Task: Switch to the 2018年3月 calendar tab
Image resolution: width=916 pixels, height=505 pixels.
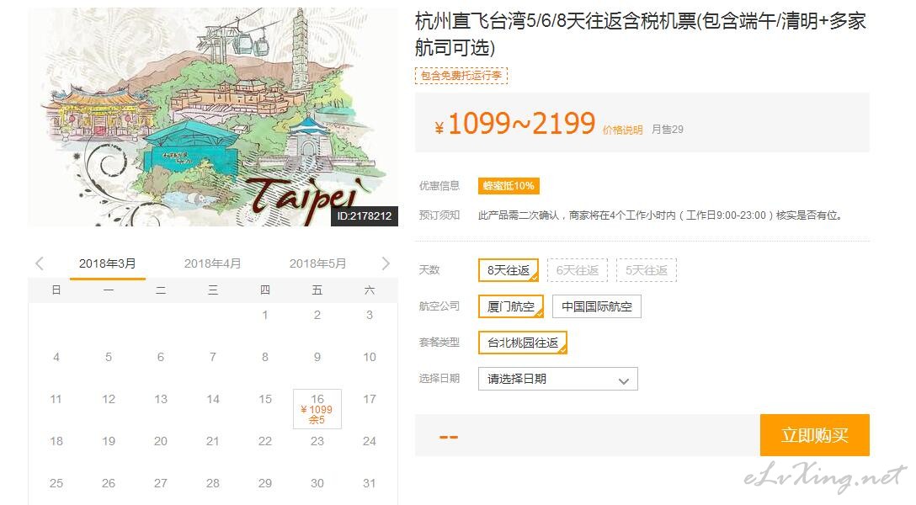Action: tap(108, 264)
